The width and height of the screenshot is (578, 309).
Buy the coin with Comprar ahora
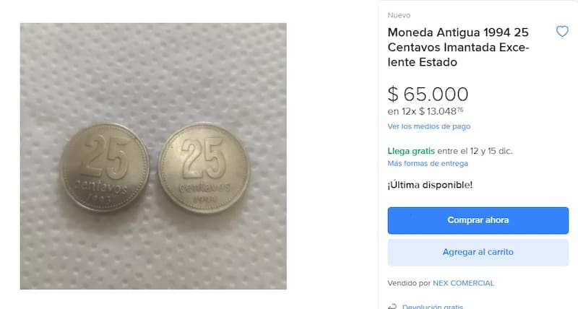pyautogui.click(x=478, y=220)
